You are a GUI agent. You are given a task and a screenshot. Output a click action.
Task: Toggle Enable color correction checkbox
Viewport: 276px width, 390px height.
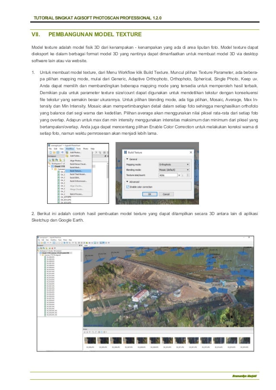pos(128,187)
